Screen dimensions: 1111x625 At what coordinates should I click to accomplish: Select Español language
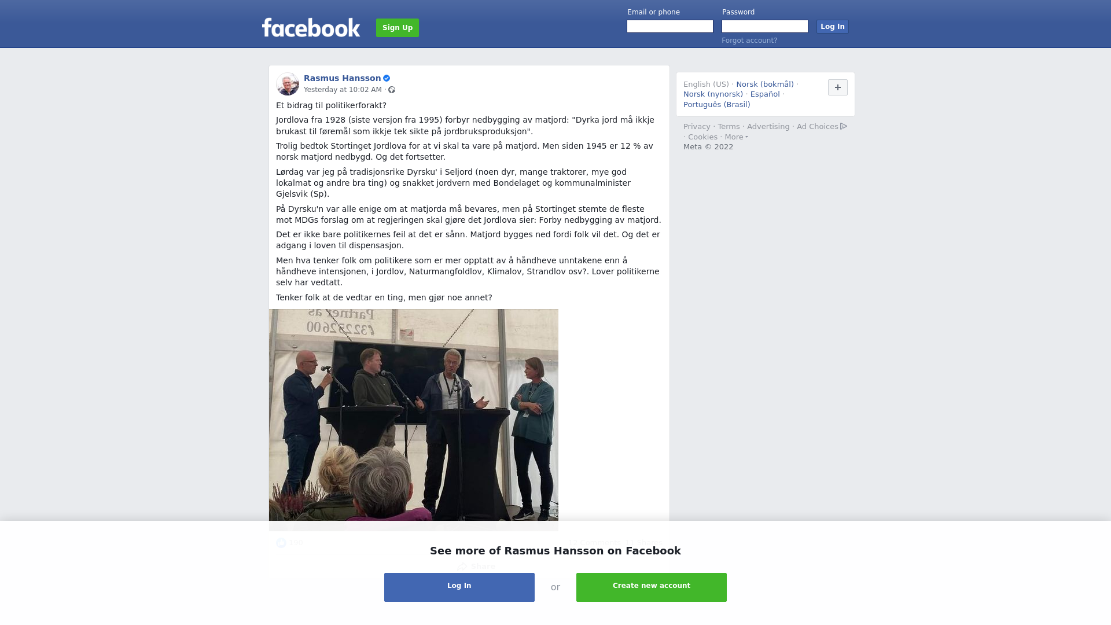pos(765,94)
